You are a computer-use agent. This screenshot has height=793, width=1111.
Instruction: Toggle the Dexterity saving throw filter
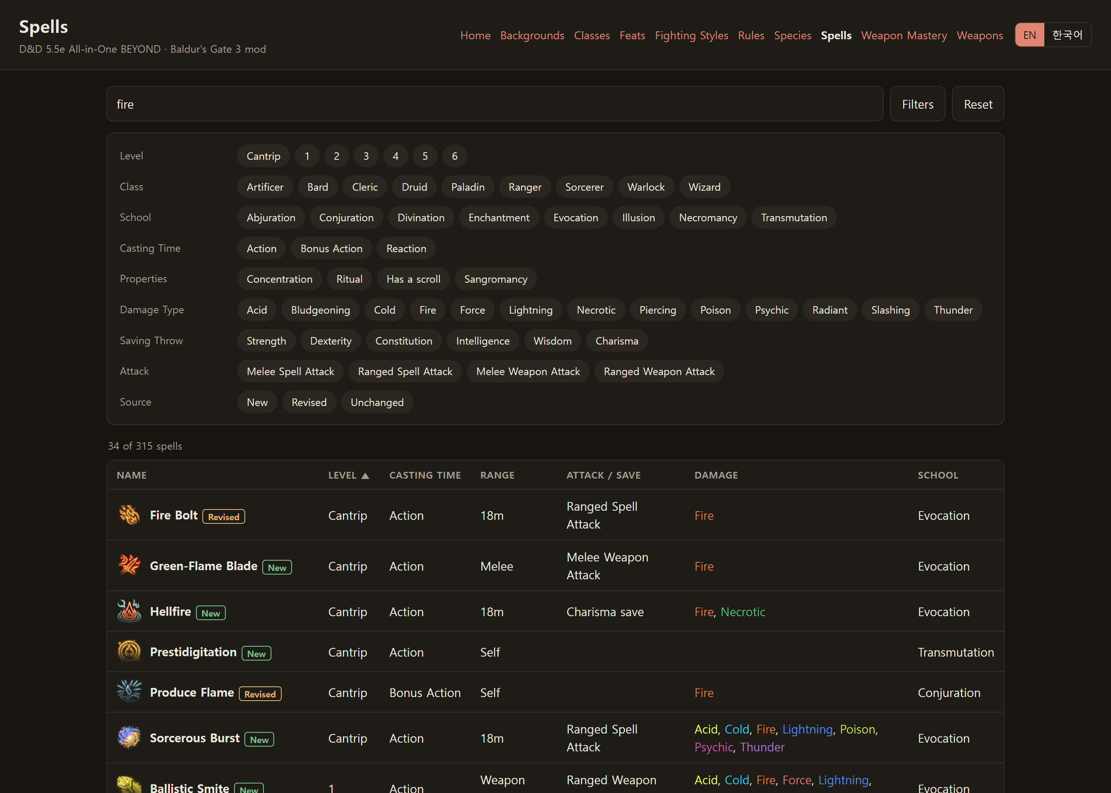tap(331, 341)
